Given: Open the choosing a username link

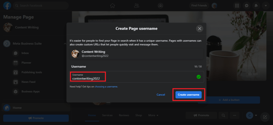Looking at the screenshot, I should click(x=106, y=87).
